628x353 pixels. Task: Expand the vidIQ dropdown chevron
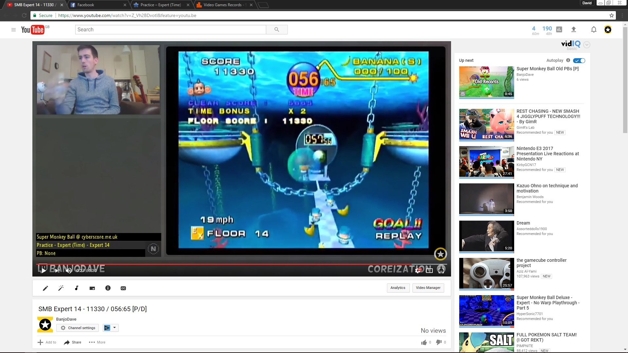[587, 45]
